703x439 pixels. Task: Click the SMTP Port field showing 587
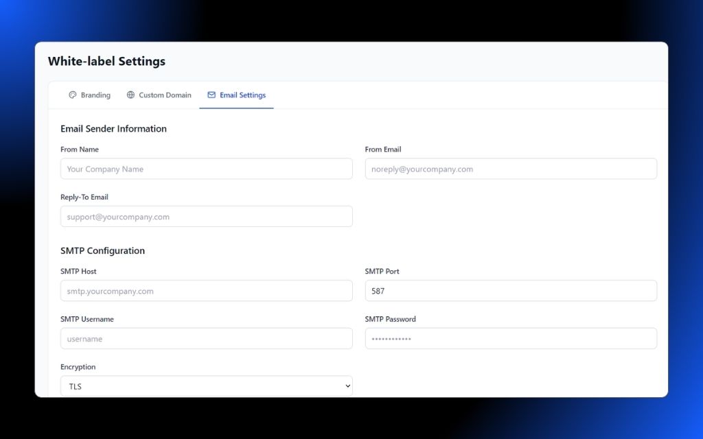(510, 291)
